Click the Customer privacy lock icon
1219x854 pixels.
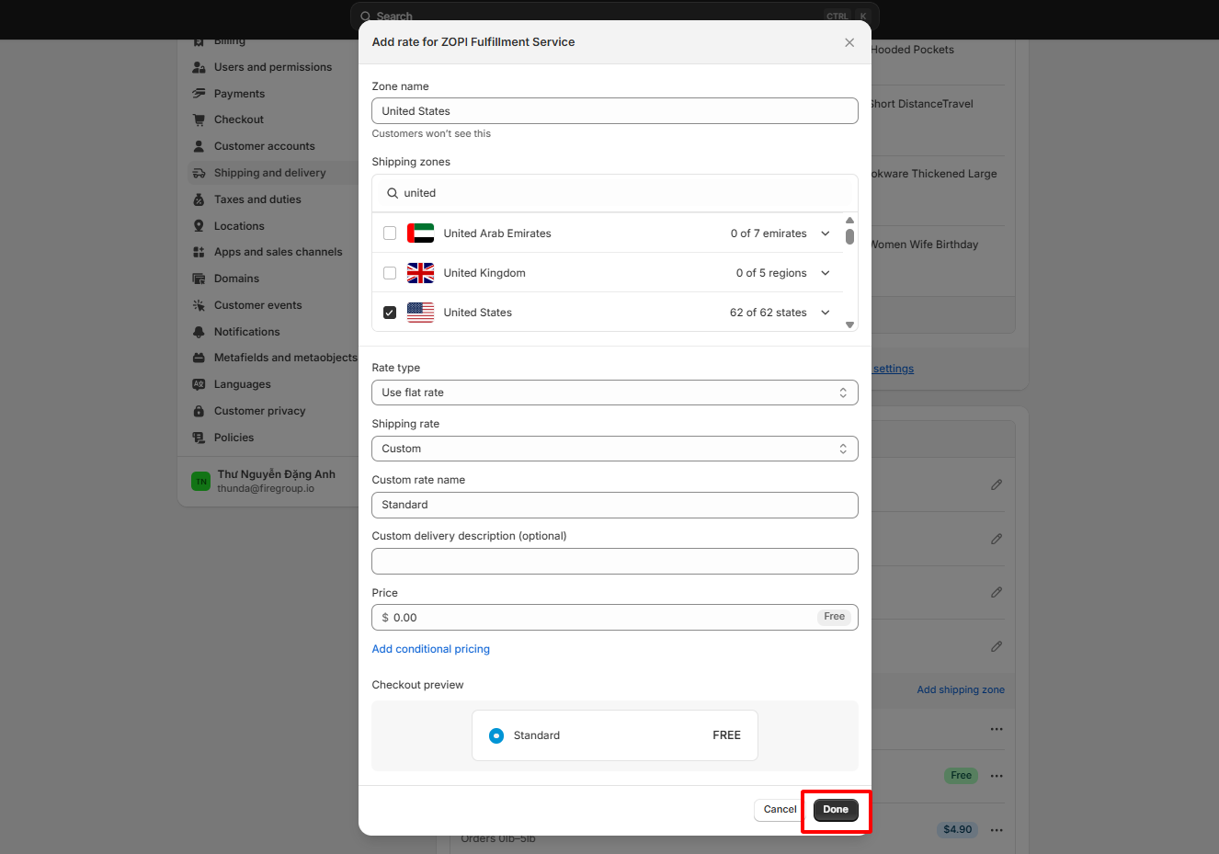click(199, 411)
